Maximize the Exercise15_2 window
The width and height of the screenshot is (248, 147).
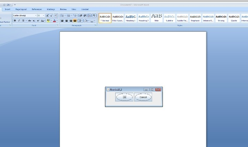152,90
